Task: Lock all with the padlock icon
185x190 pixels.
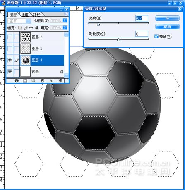Action: 37,28
